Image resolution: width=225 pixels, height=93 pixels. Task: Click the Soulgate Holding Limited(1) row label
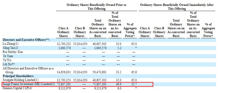[21, 80]
